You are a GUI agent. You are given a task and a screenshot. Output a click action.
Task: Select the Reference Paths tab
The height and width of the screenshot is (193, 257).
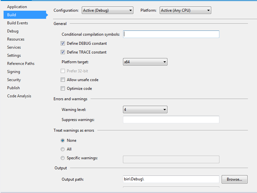click(x=21, y=64)
